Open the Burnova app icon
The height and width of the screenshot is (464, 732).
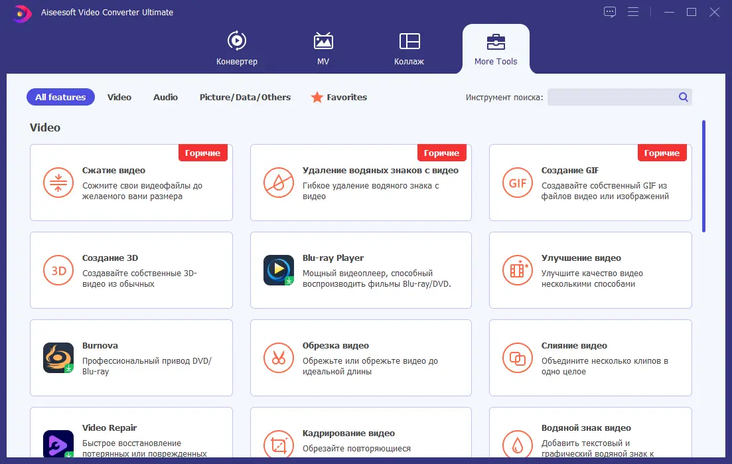[58, 358]
